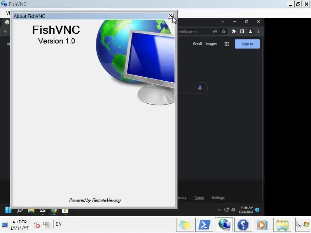Viewport: 311px width, 233px height.
Task: Open Sticky Notes in local taskbar
Action: pyautogui.click(x=185, y=225)
